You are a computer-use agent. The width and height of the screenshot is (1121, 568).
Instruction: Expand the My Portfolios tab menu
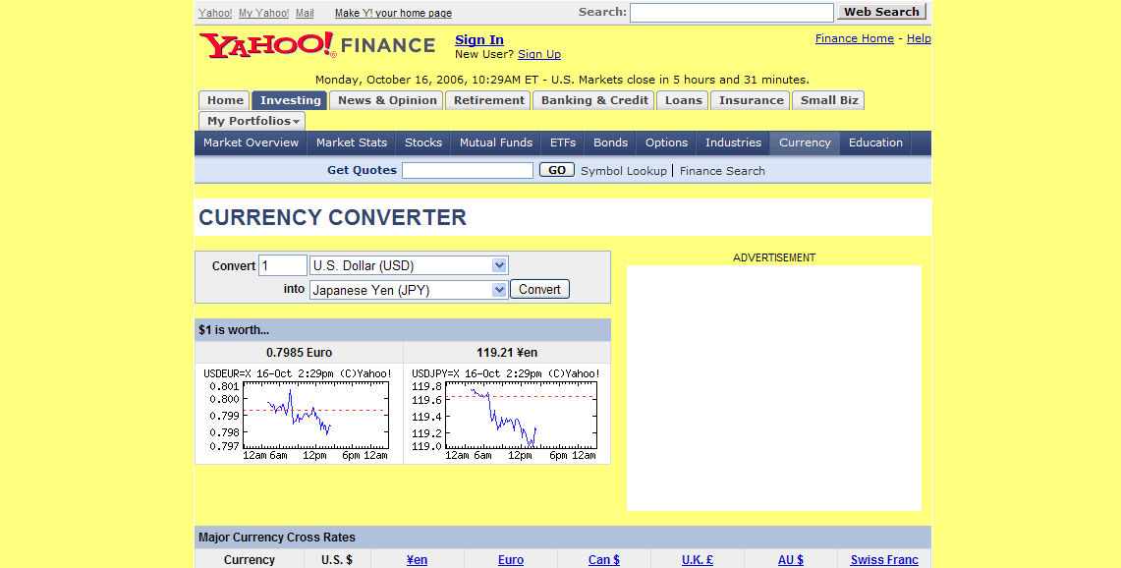click(252, 121)
